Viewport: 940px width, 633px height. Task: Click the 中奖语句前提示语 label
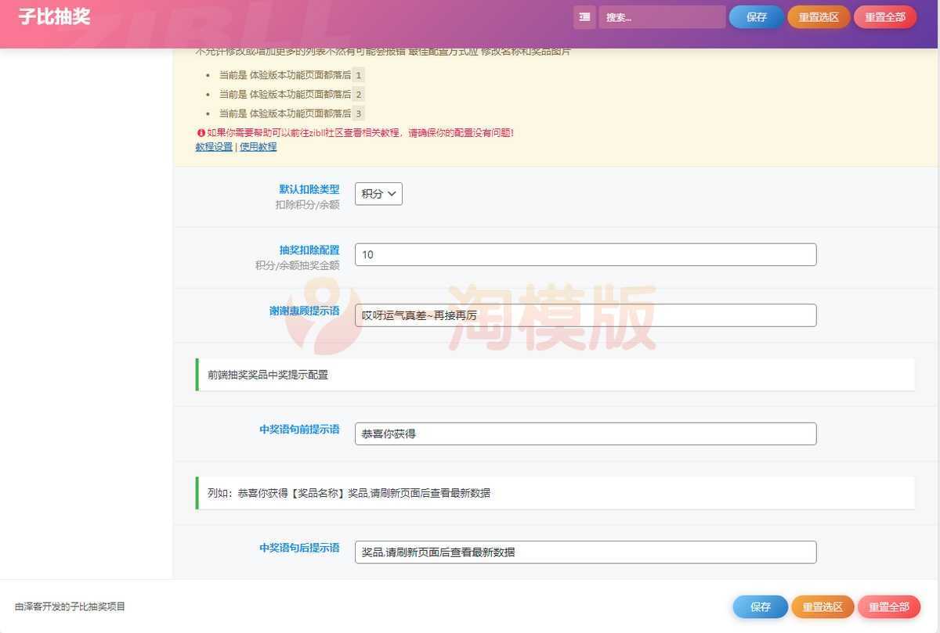(x=299, y=430)
